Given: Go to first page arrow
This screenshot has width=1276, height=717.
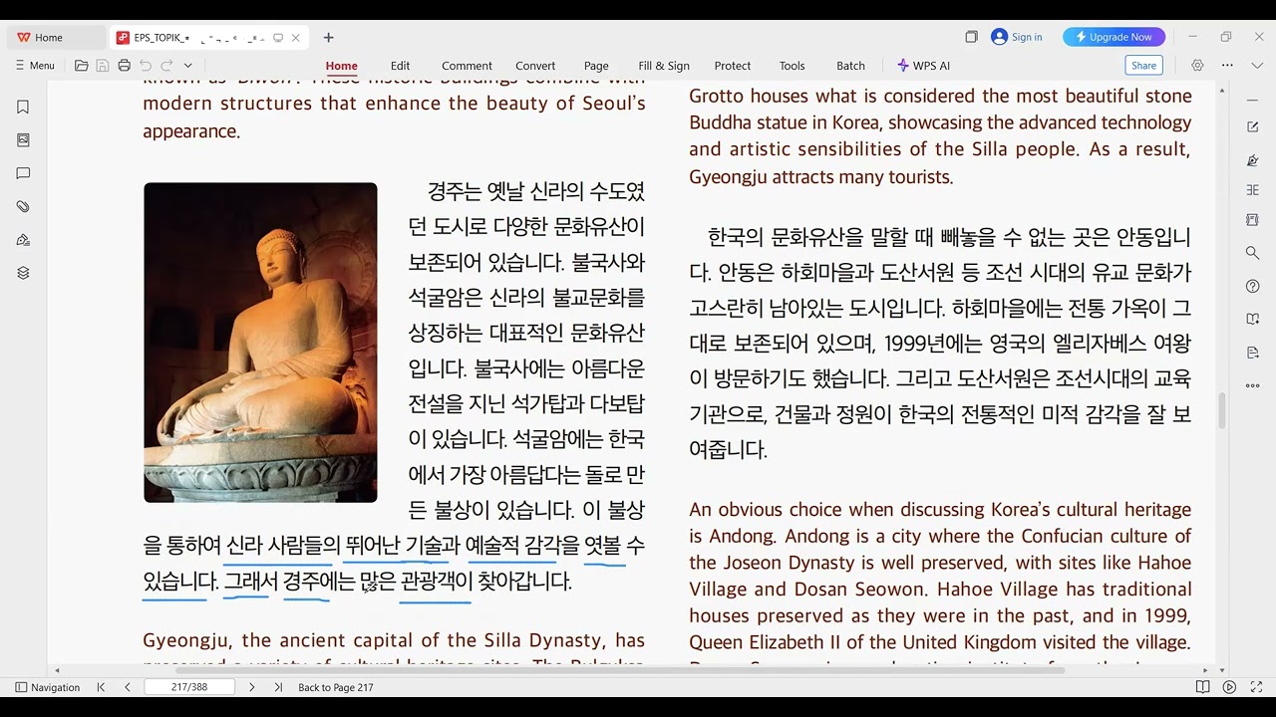Looking at the screenshot, I should 101,687.
